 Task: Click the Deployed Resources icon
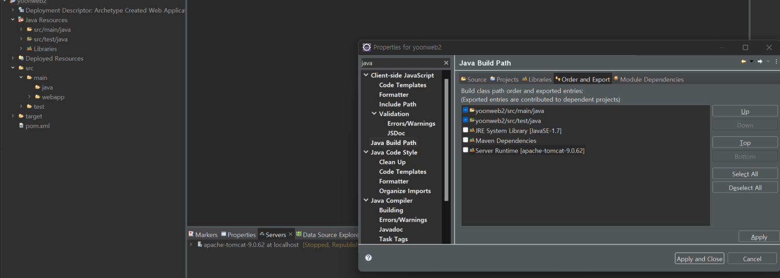pyautogui.click(x=21, y=58)
